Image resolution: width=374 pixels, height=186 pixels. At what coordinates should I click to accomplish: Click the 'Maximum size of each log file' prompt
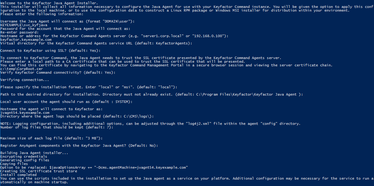(x=51, y=138)
